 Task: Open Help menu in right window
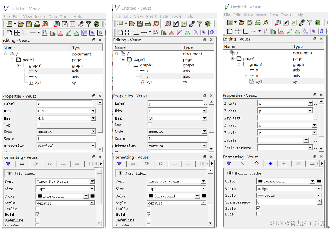299,15
